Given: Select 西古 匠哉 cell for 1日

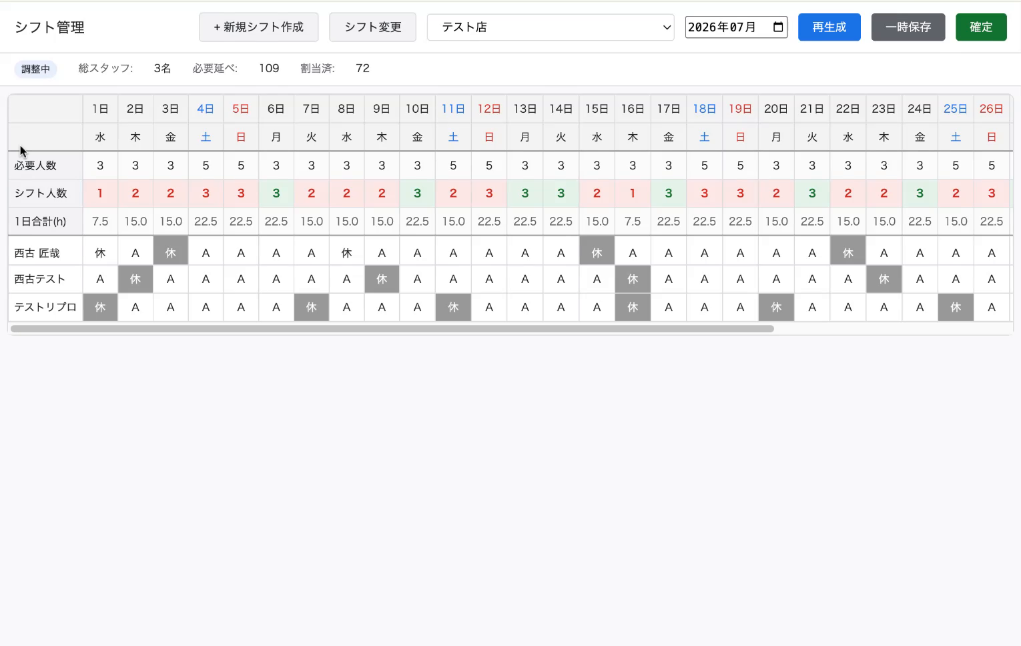Looking at the screenshot, I should pos(100,253).
